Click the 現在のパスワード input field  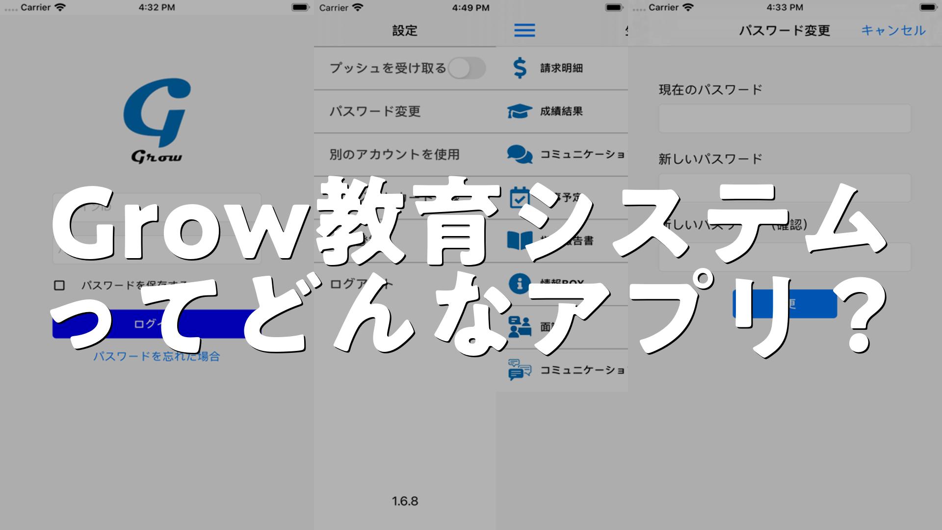click(784, 118)
